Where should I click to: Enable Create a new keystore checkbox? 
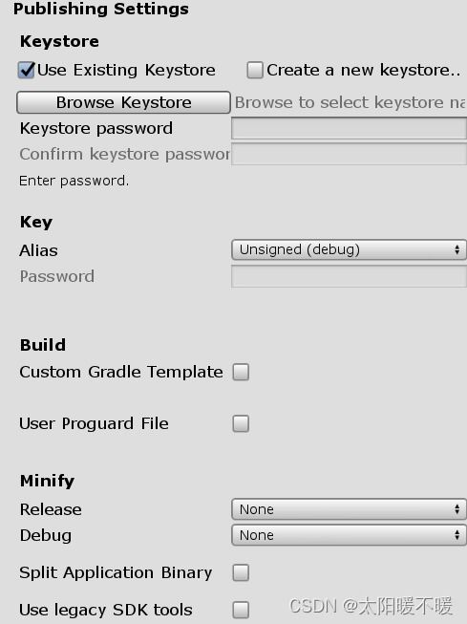coord(255,71)
